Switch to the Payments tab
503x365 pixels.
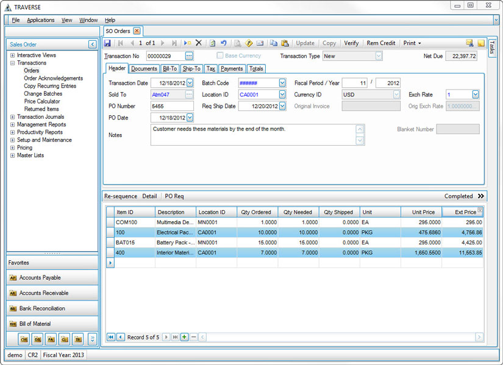click(232, 69)
